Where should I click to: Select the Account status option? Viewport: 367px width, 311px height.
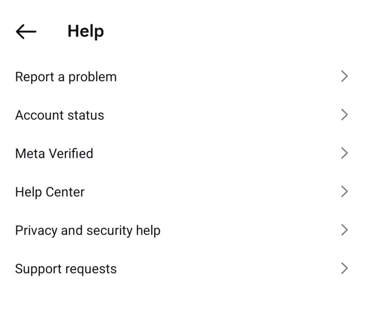pyautogui.click(x=59, y=115)
